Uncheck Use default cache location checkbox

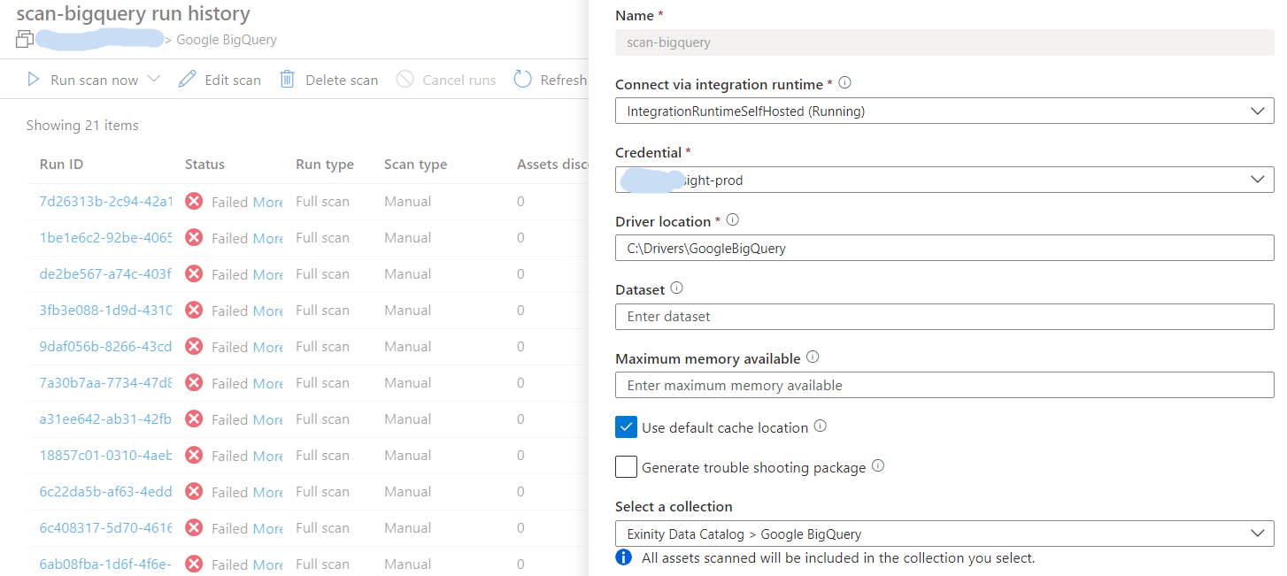tap(626, 427)
